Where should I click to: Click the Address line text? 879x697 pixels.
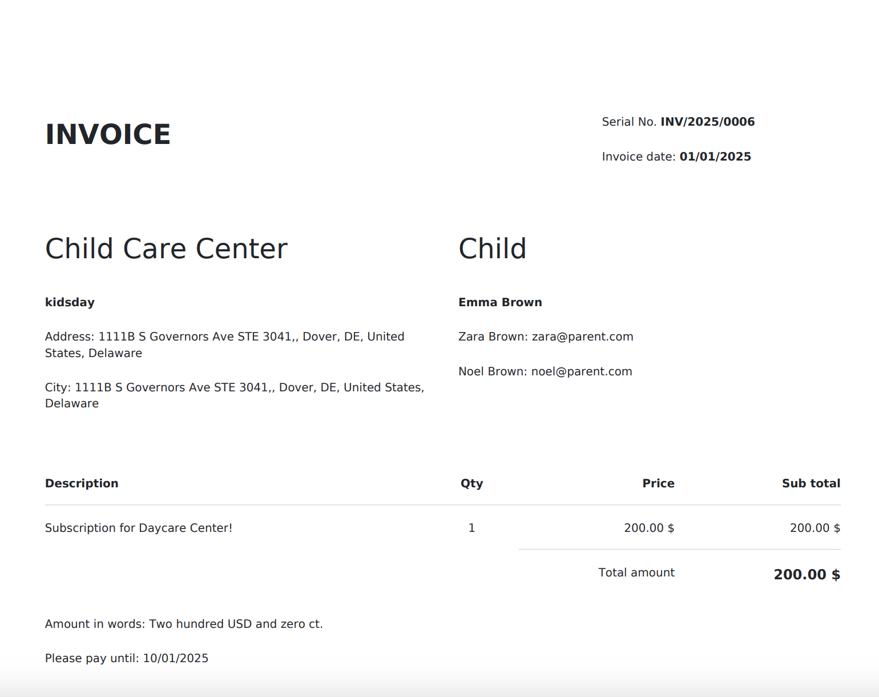pyautogui.click(x=225, y=345)
